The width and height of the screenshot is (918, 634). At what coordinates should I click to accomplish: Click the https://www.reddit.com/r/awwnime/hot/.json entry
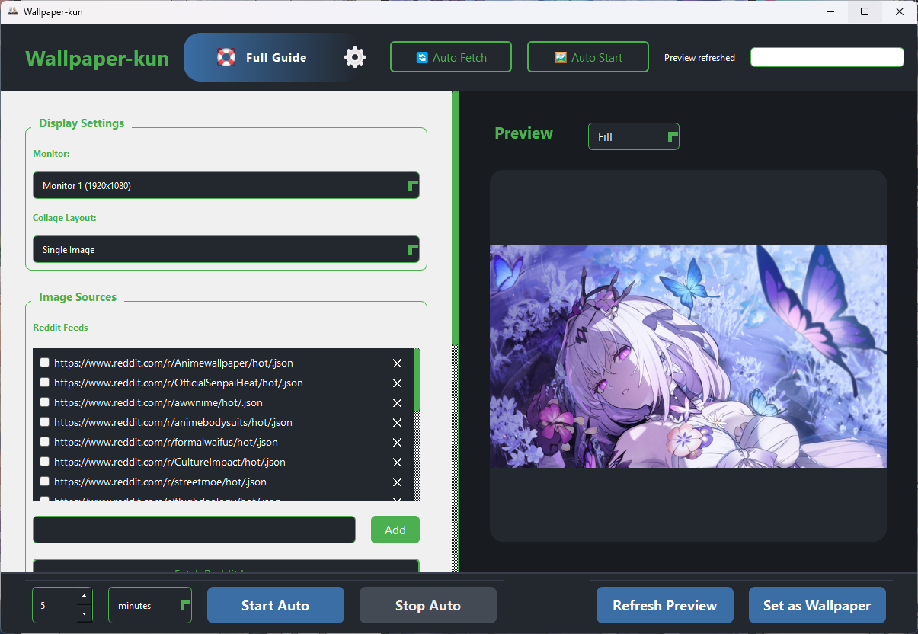[x=158, y=402]
